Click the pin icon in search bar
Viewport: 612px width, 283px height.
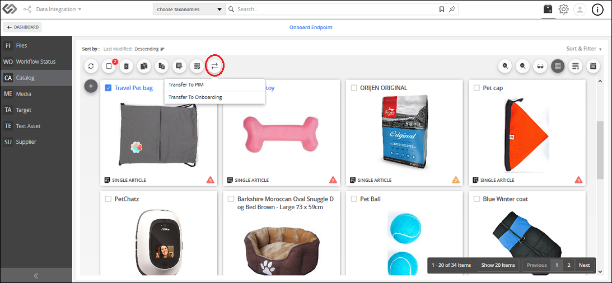click(x=452, y=10)
